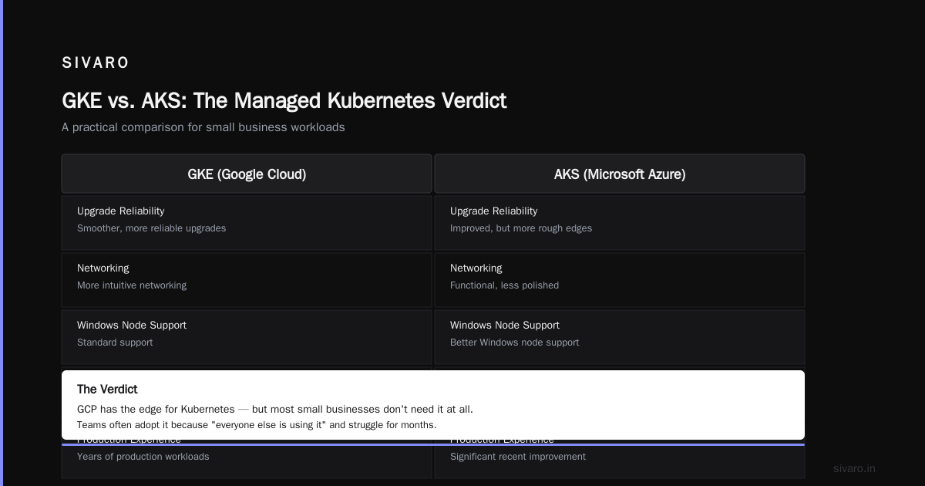Click 'Standard support' under Windows Node Support

pyautogui.click(x=115, y=343)
